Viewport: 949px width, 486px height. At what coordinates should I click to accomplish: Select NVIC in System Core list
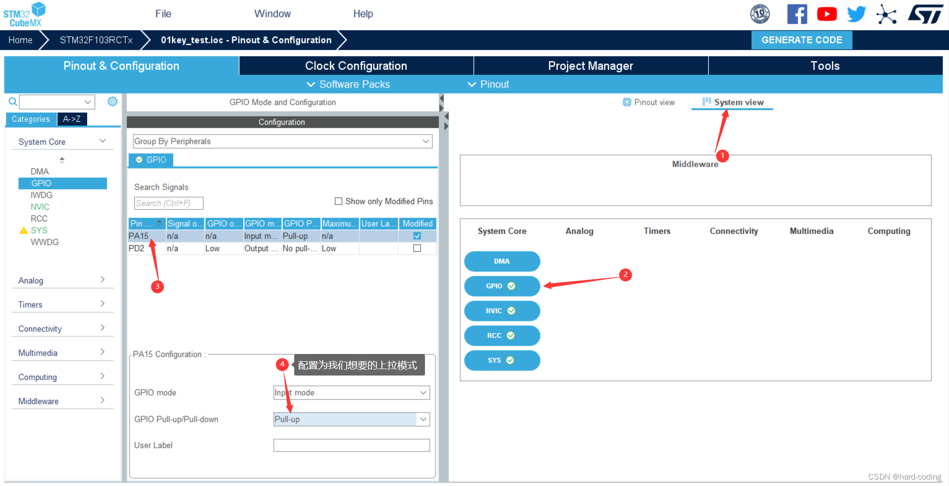(40, 207)
